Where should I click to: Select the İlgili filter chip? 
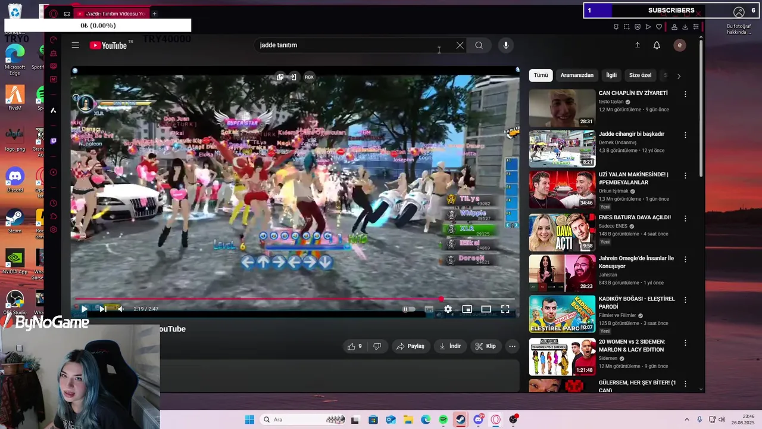(611, 75)
